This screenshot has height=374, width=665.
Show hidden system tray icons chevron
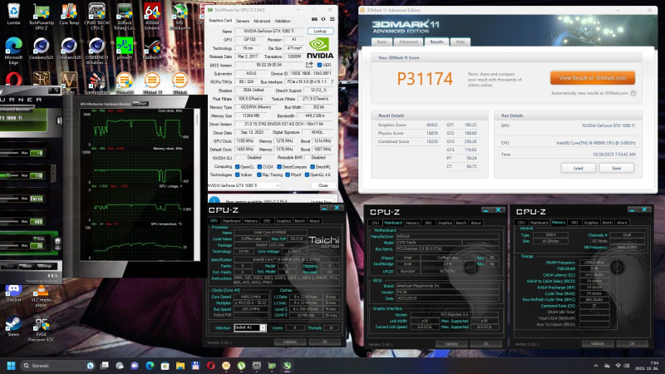[x=596, y=366]
